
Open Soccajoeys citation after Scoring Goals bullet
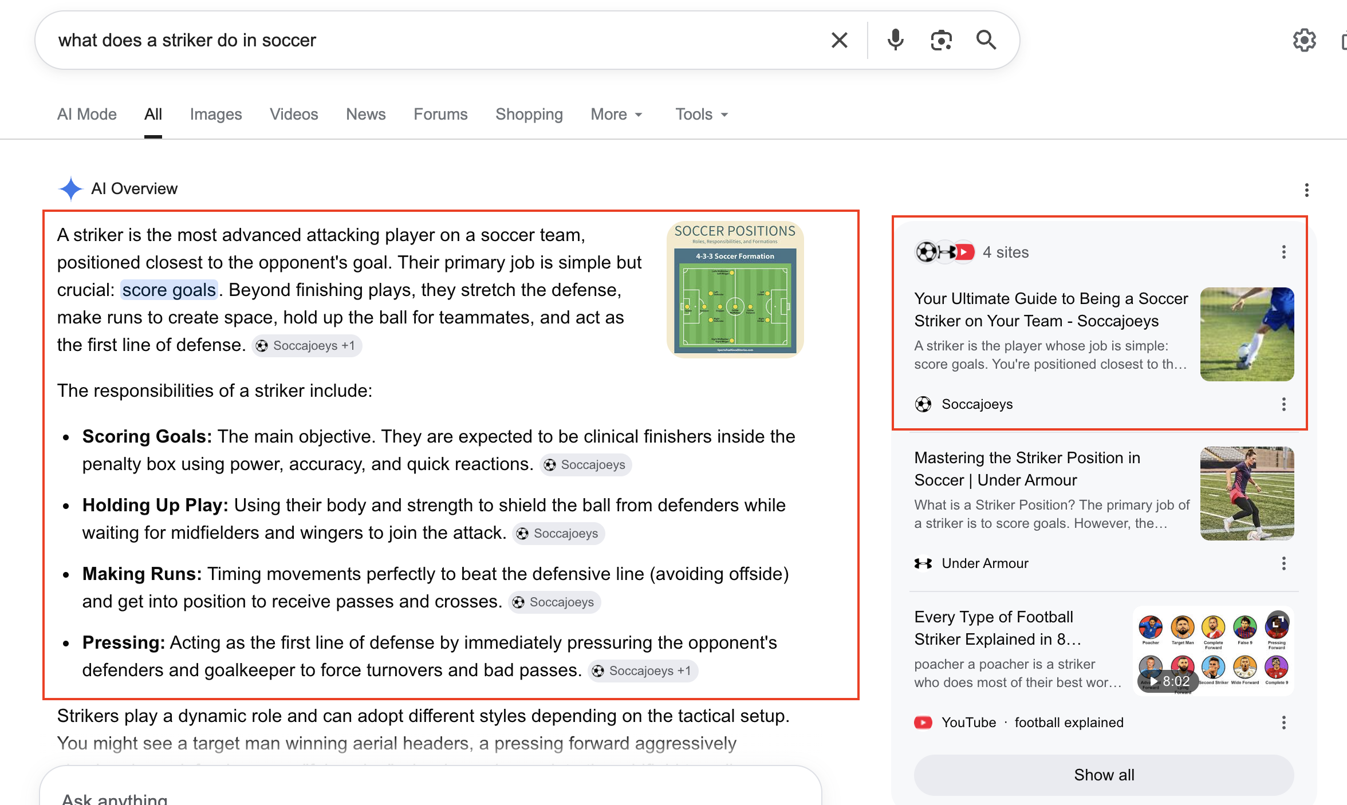pos(586,465)
